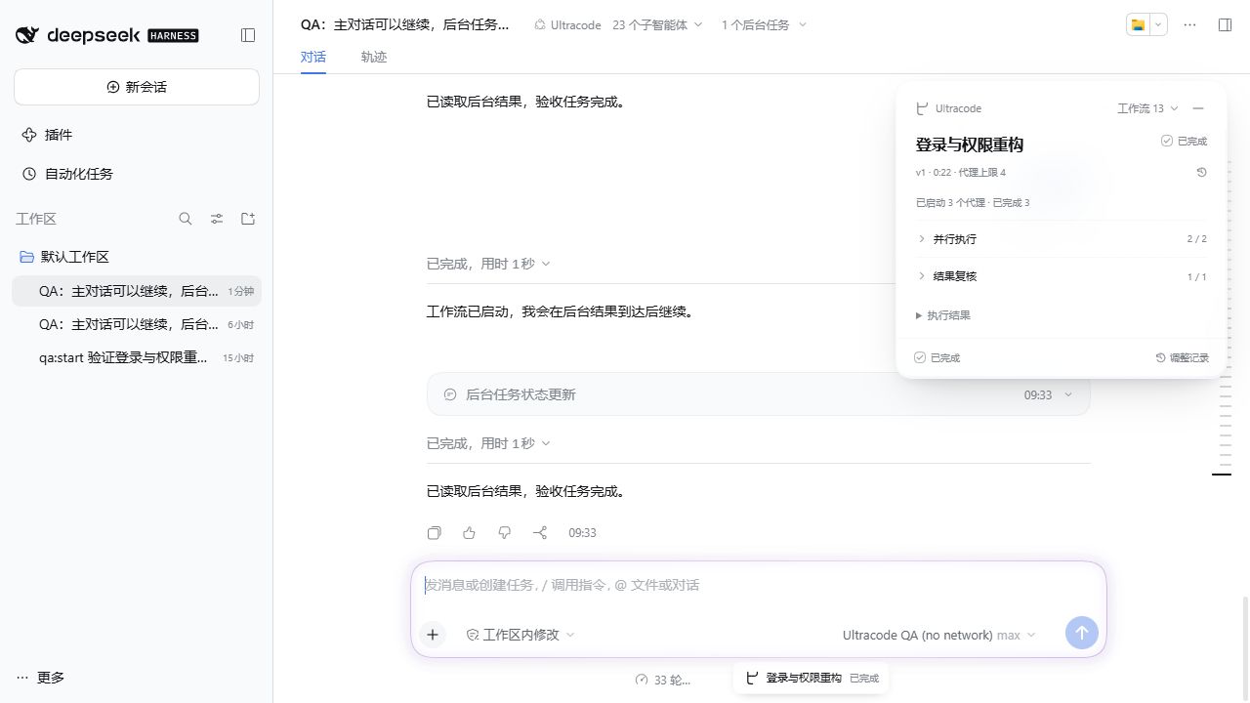The height and width of the screenshot is (703, 1250).
Task: Open dropdown arrow beside folder icon
Action: point(1159,24)
